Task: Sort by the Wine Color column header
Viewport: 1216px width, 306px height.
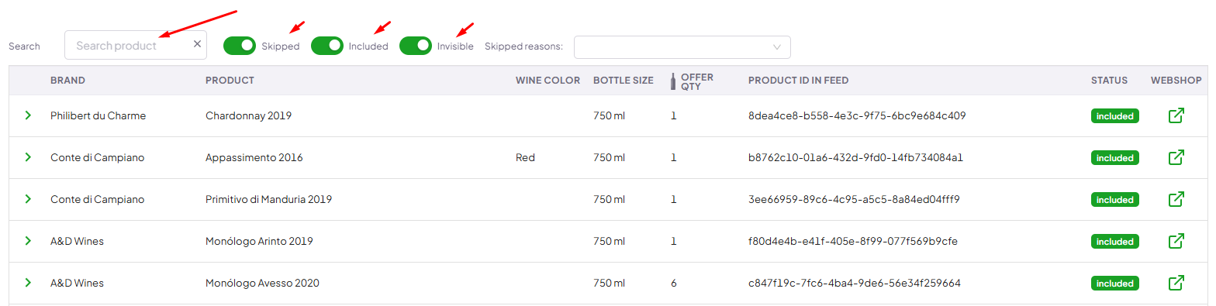Action: point(548,81)
